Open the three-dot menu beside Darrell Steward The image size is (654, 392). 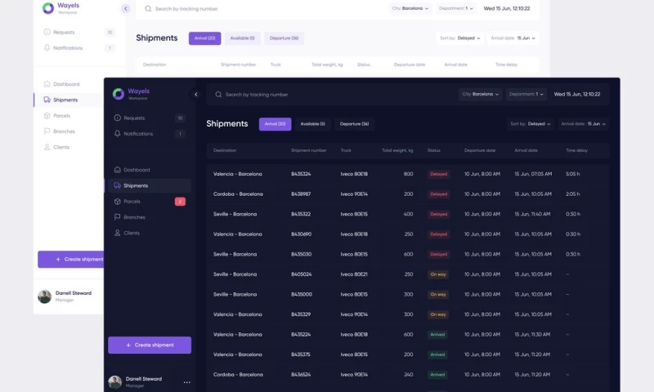coord(186,382)
